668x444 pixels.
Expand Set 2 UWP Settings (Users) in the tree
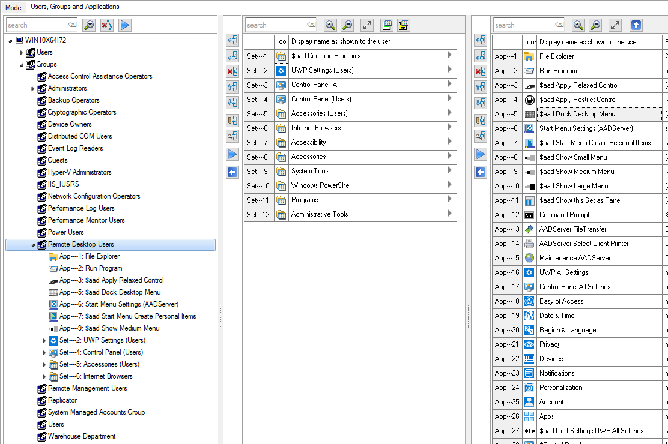point(44,341)
